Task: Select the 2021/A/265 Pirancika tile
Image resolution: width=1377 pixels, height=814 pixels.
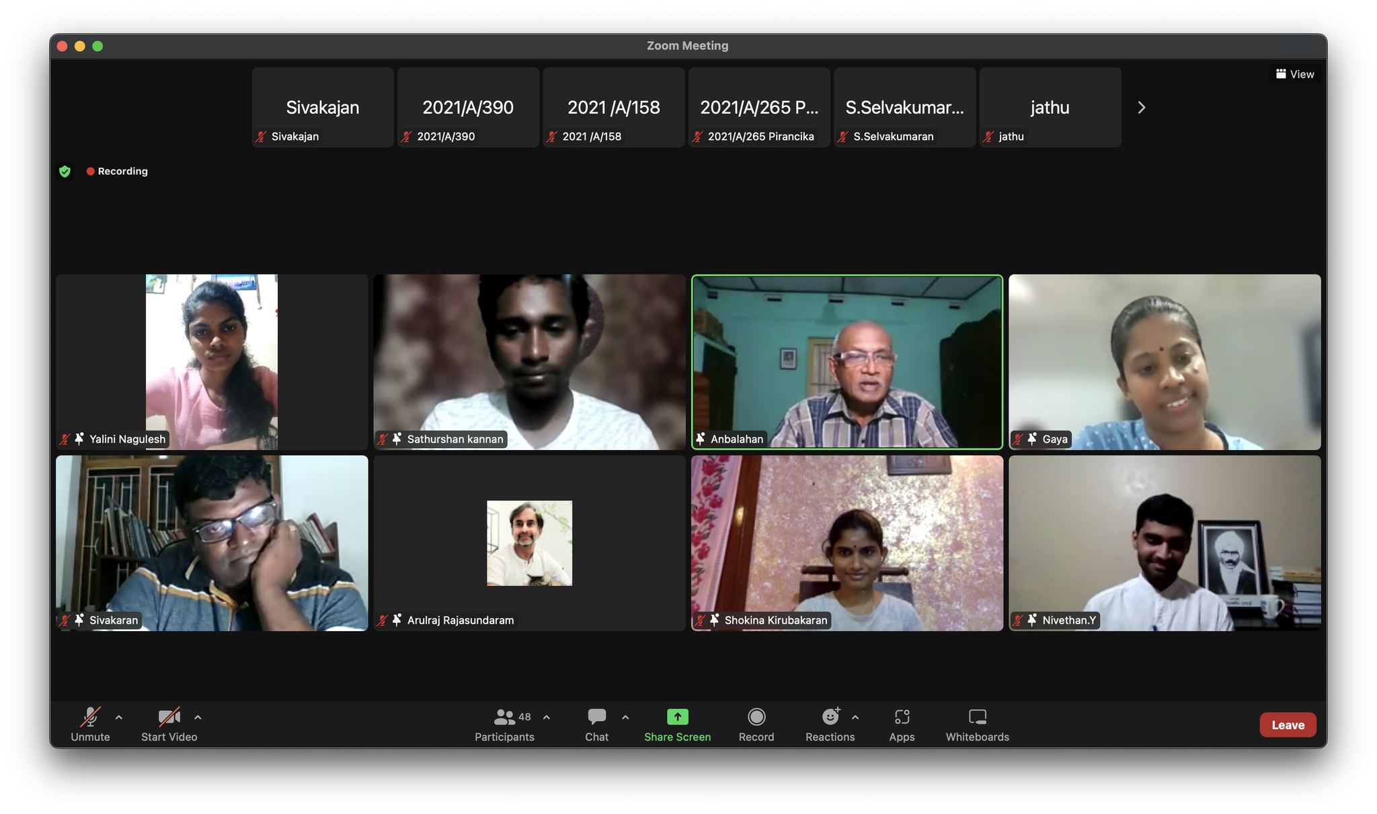Action: 759,107
